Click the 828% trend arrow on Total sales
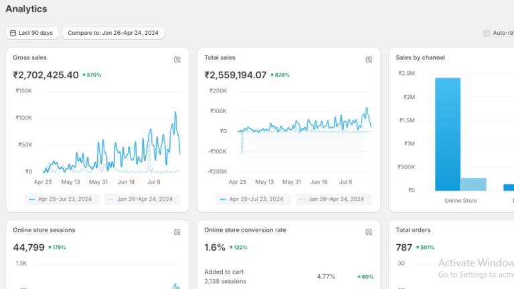 point(272,75)
